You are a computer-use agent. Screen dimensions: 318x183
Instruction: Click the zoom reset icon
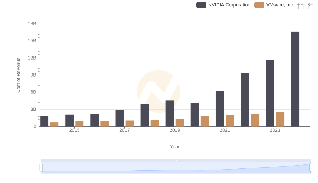[310, 6]
